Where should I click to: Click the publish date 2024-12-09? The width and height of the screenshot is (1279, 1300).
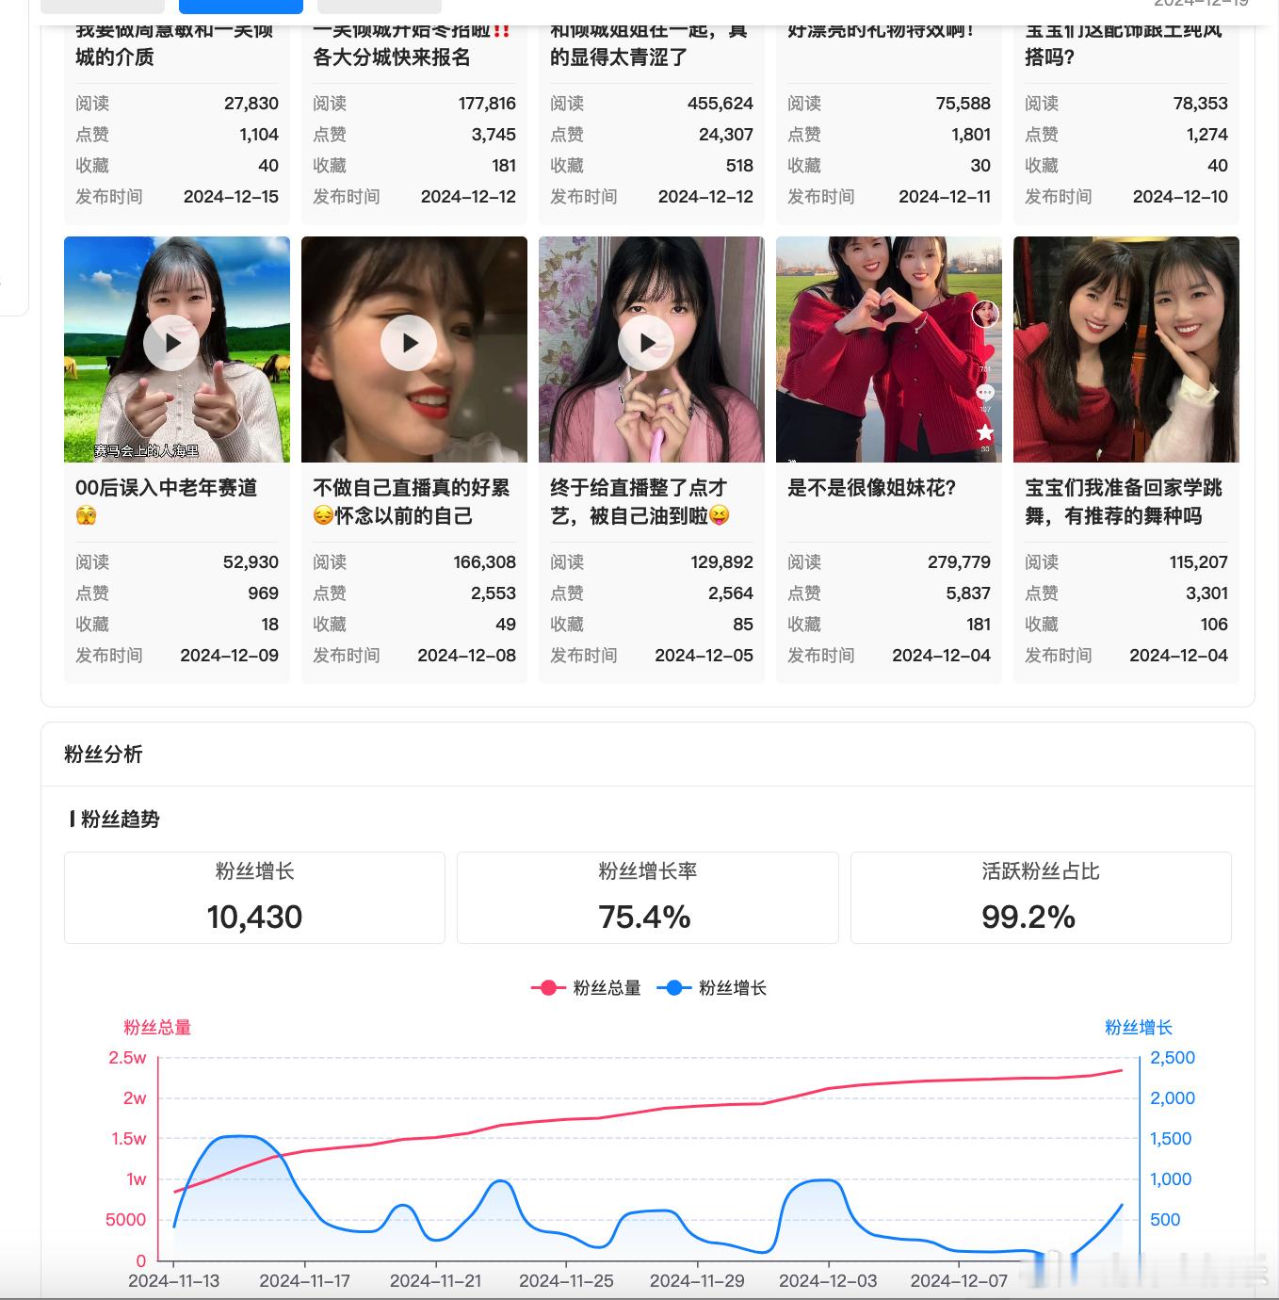[229, 656]
